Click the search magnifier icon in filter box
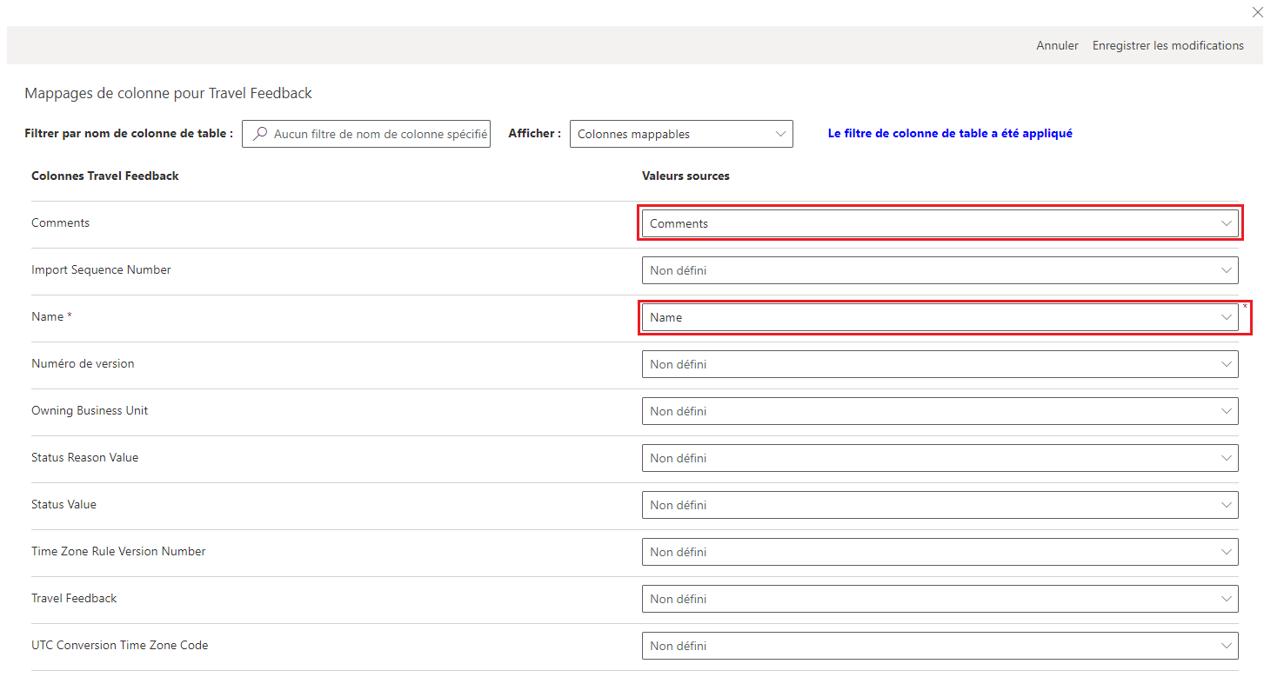This screenshot has height=697, width=1284. tap(259, 134)
